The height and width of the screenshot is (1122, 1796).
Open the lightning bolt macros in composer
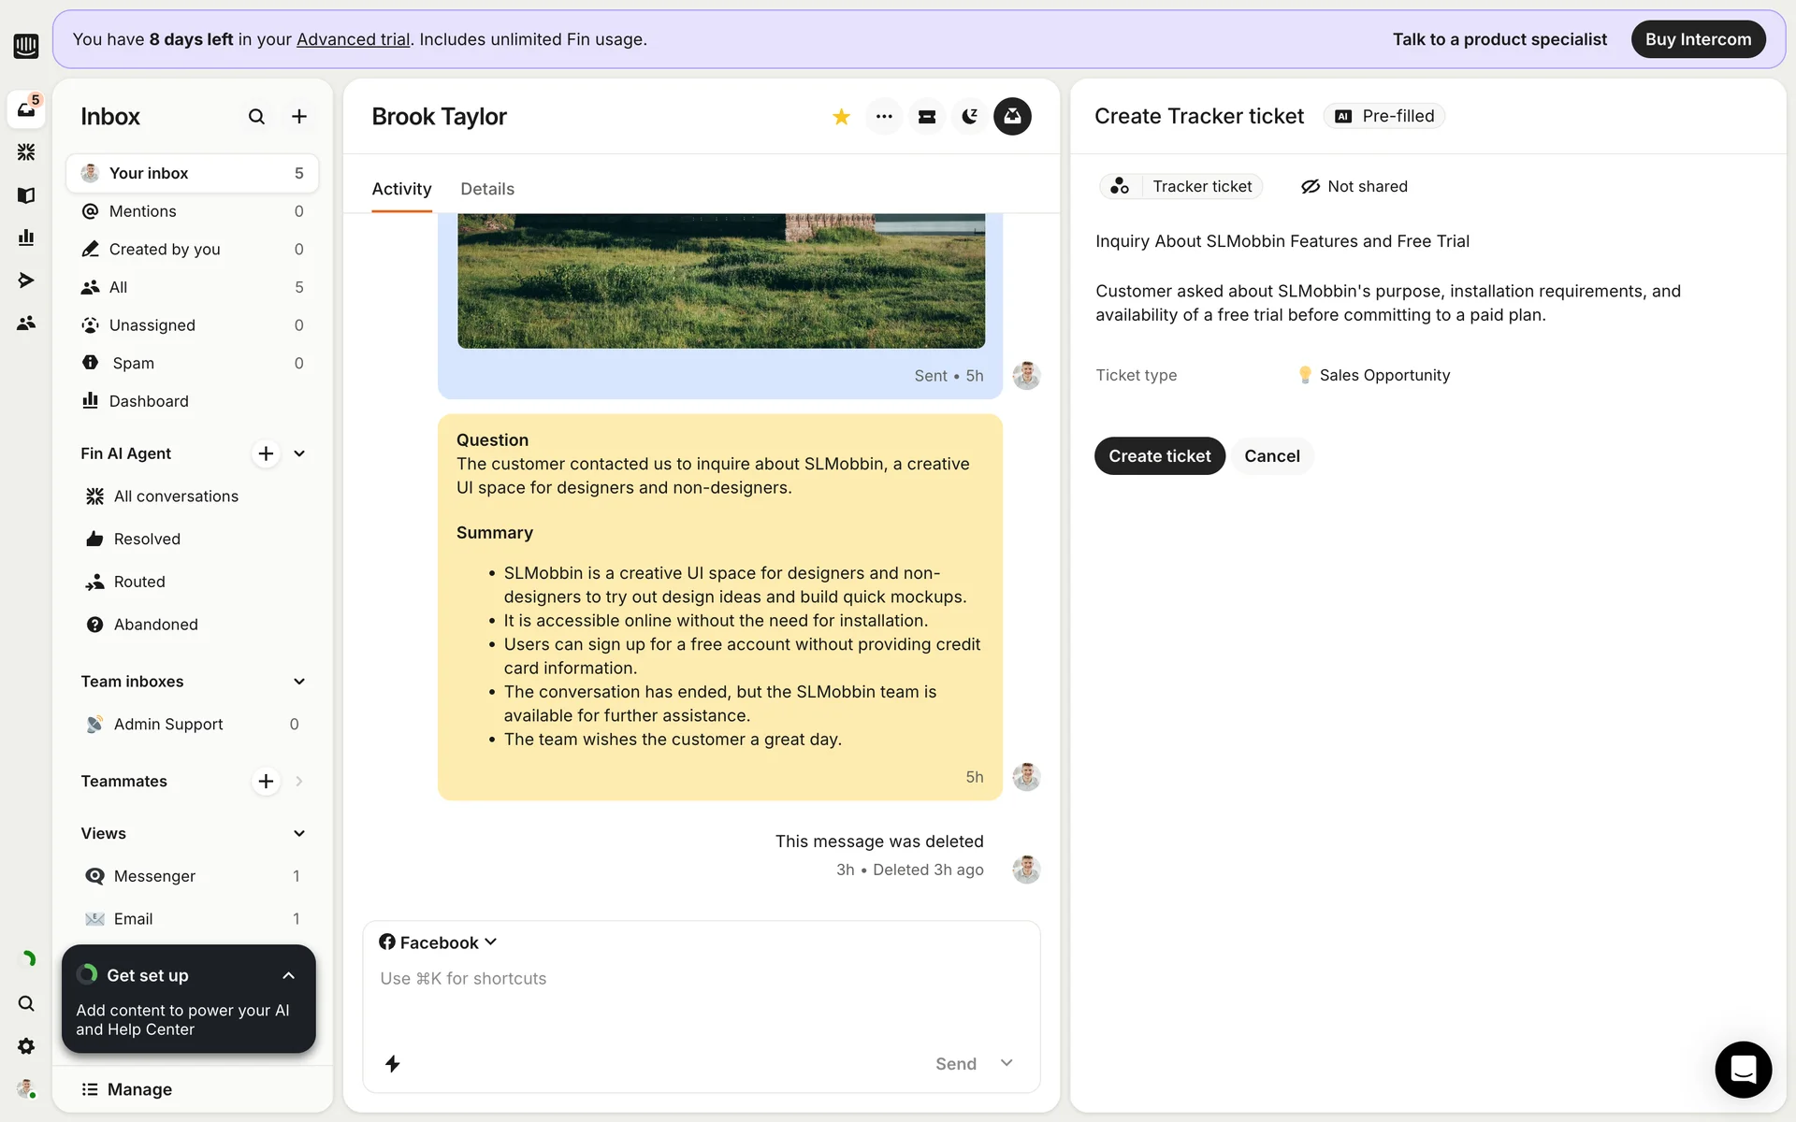(x=393, y=1064)
